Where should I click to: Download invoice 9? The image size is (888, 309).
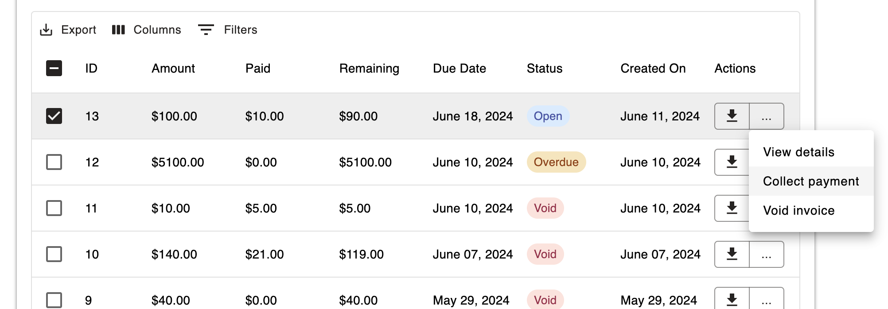pyautogui.click(x=732, y=300)
